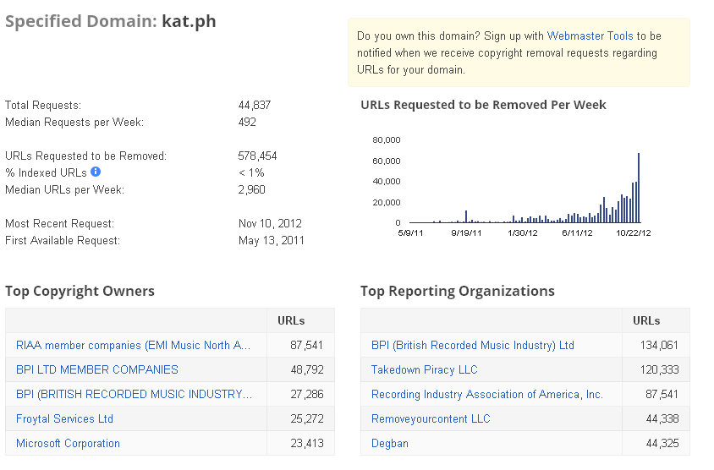Select BPI LTD MEMBER COMPANIES link

pyautogui.click(x=97, y=369)
